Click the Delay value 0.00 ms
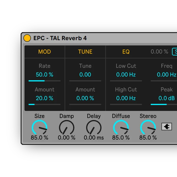Screen dimensions: 177x177 94,137
